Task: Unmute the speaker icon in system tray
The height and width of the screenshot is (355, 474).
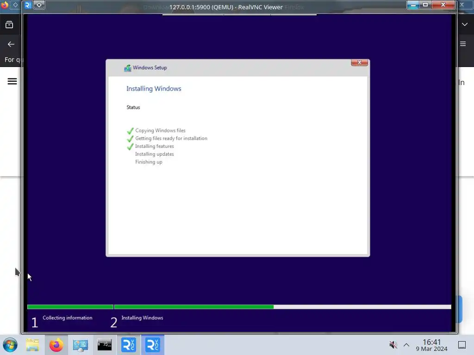Action: click(x=393, y=345)
